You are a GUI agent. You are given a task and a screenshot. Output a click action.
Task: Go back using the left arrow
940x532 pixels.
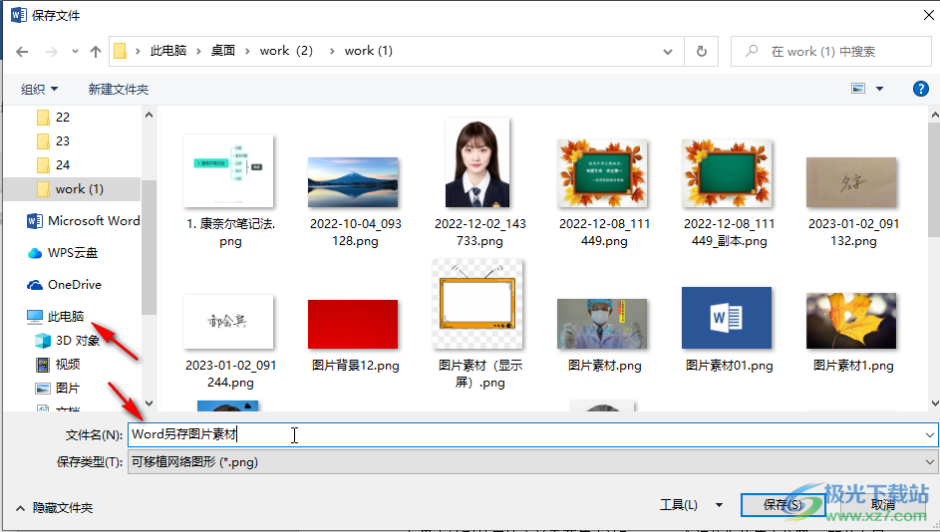click(22, 52)
